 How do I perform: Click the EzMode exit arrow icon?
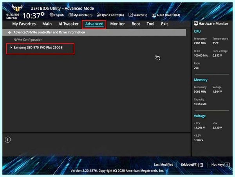[x=201, y=165]
